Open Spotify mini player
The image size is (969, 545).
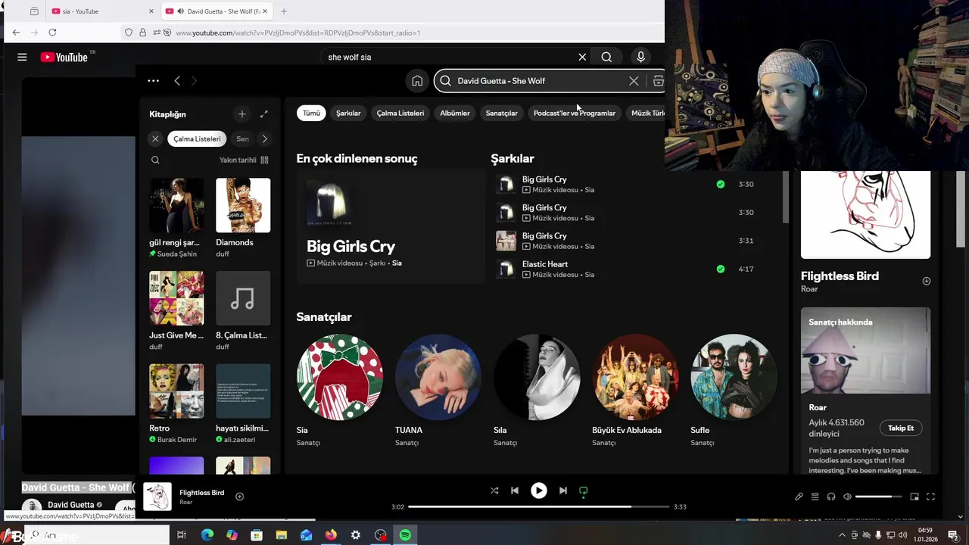[x=914, y=497]
